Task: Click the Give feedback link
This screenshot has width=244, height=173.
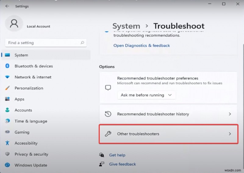Action: (122, 164)
